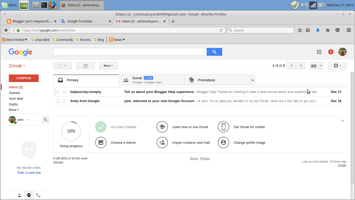Show Hangouts conversations quote icon
Screen dimensions: 355x200
(x=29, y=195)
